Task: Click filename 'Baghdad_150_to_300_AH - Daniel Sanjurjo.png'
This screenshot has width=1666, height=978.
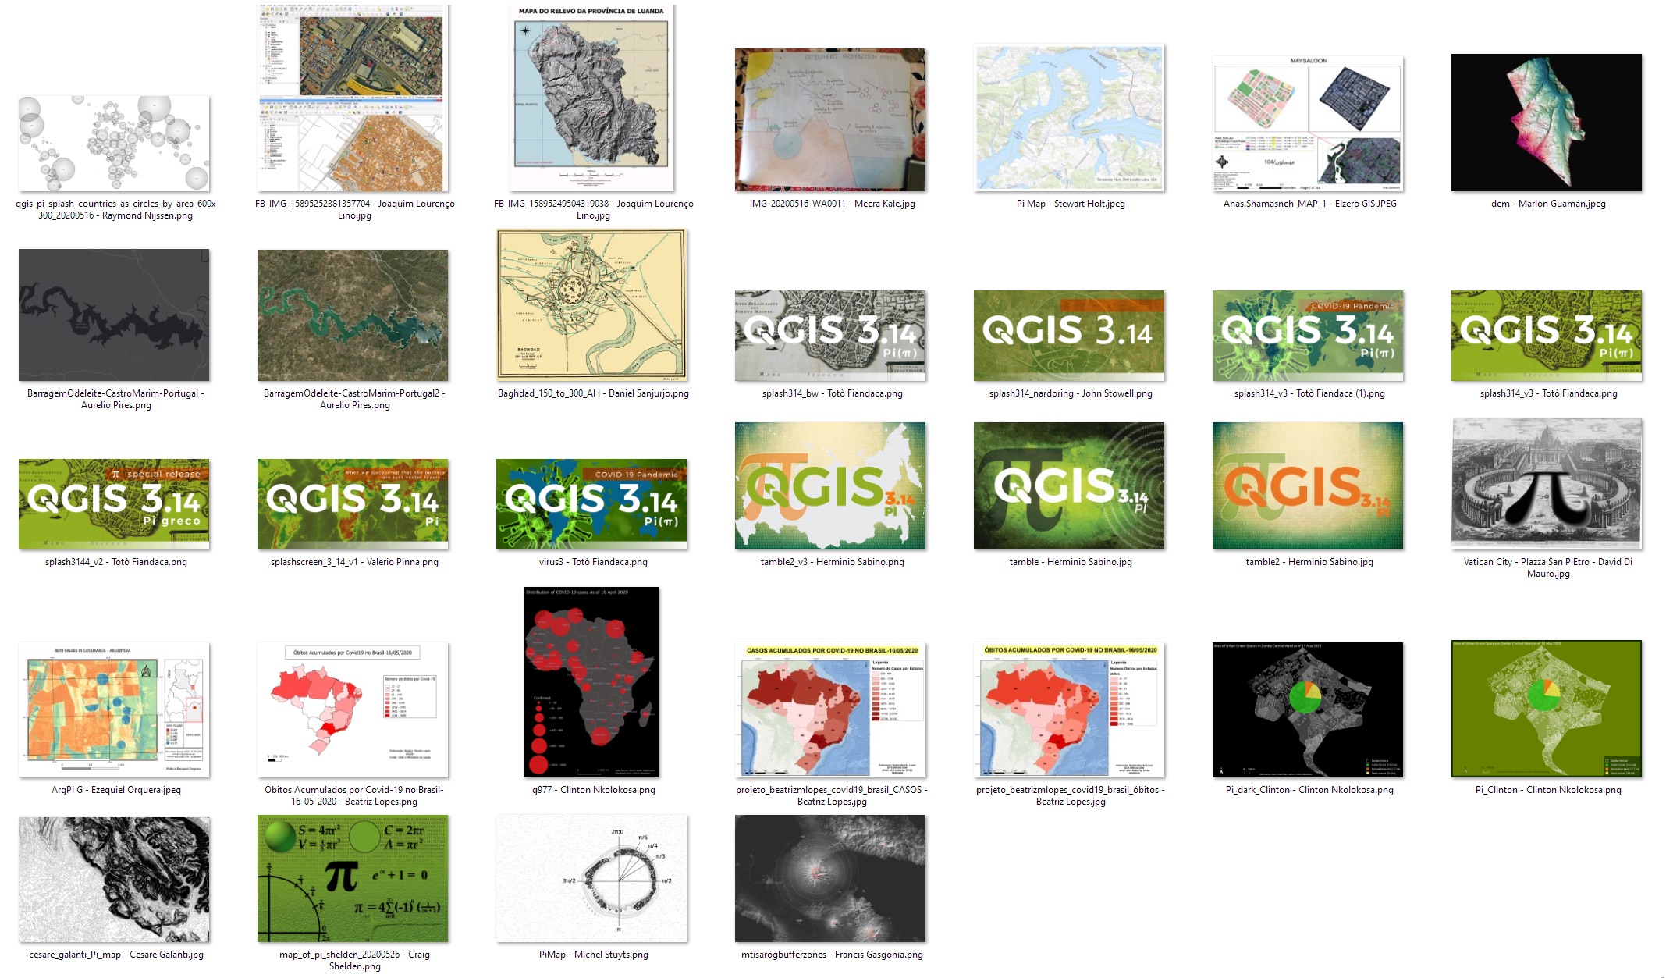Action: (593, 393)
